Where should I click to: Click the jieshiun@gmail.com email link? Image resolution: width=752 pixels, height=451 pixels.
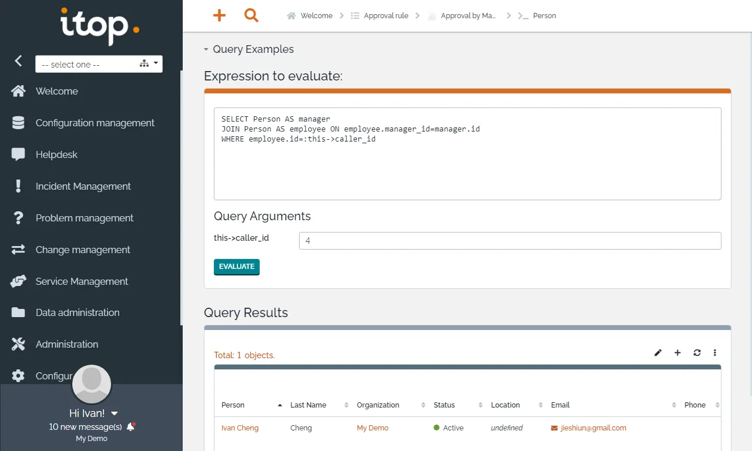593,428
